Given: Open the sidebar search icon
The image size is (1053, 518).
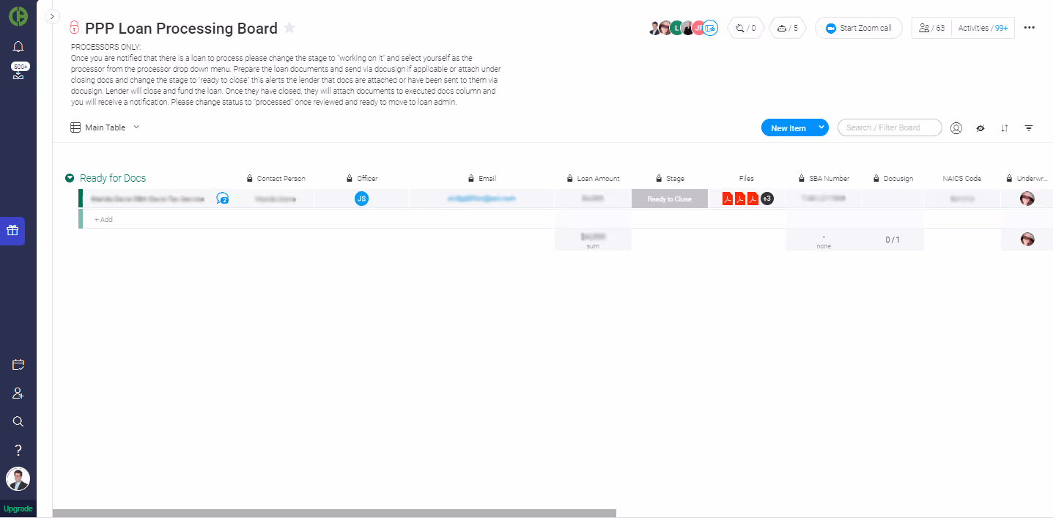Looking at the screenshot, I should pos(18,421).
